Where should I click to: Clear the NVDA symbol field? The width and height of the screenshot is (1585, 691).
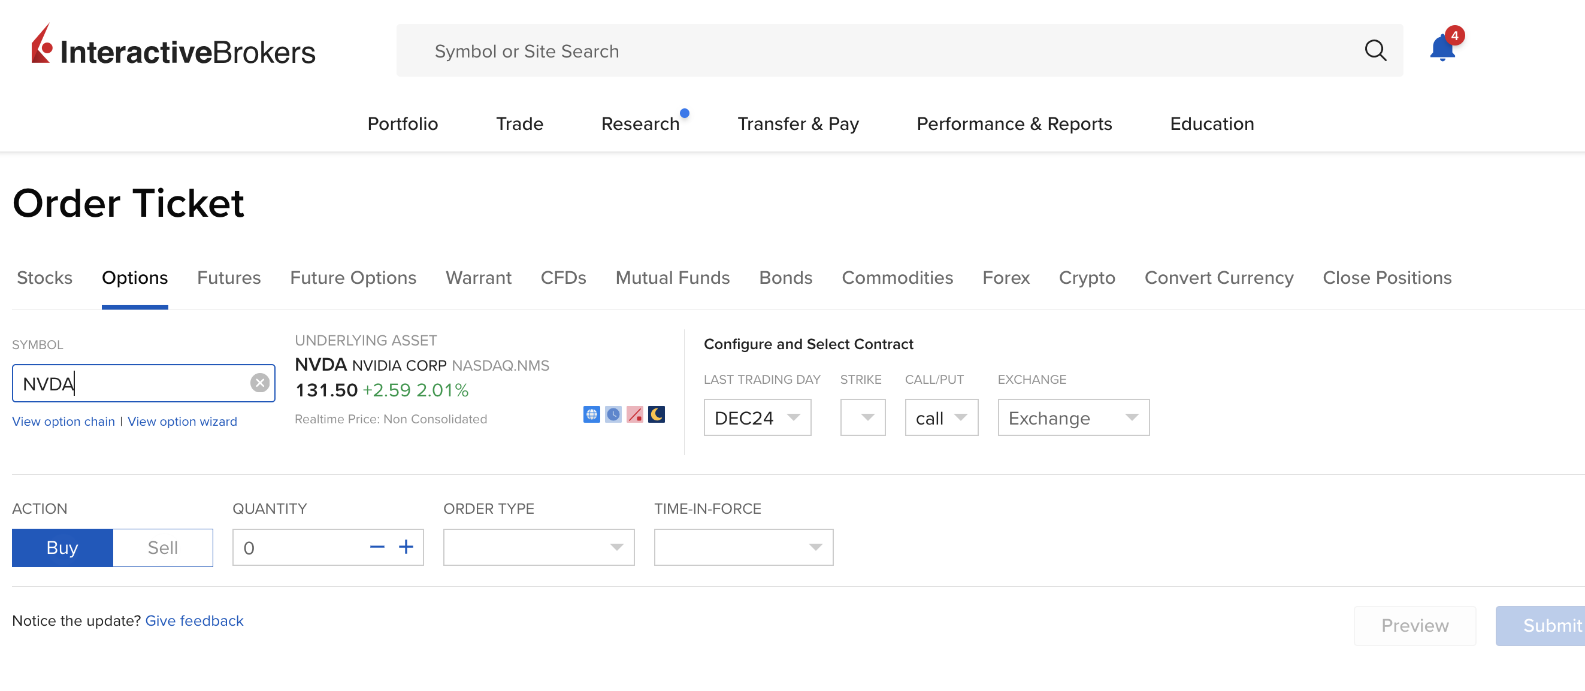[x=259, y=383]
